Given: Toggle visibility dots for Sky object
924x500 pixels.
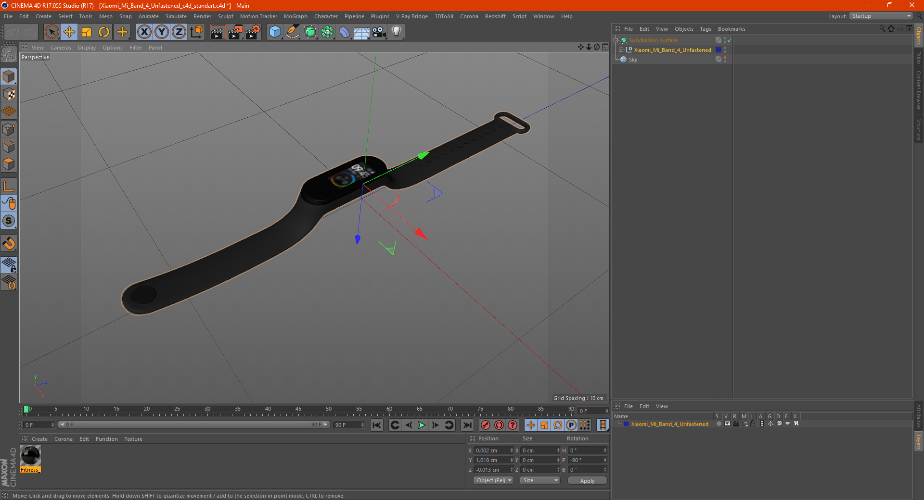Looking at the screenshot, I should tap(725, 60).
